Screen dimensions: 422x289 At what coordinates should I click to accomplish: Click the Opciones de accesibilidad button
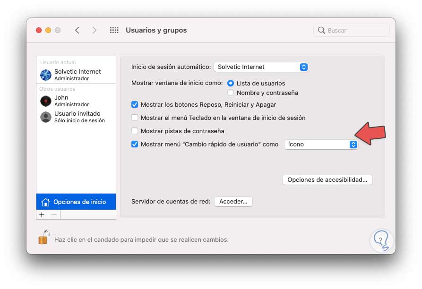(x=327, y=180)
